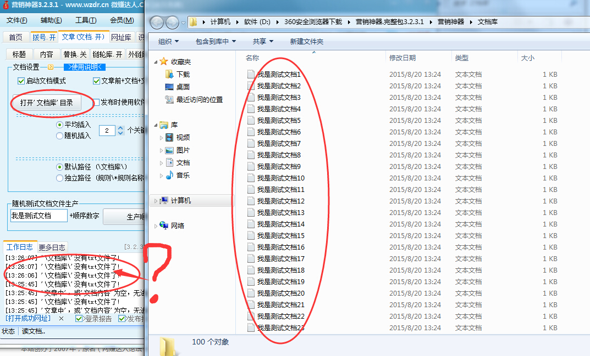Expand the 包含到库中 dropdown menu
This screenshot has width=590, height=356.
click(216, 41)
